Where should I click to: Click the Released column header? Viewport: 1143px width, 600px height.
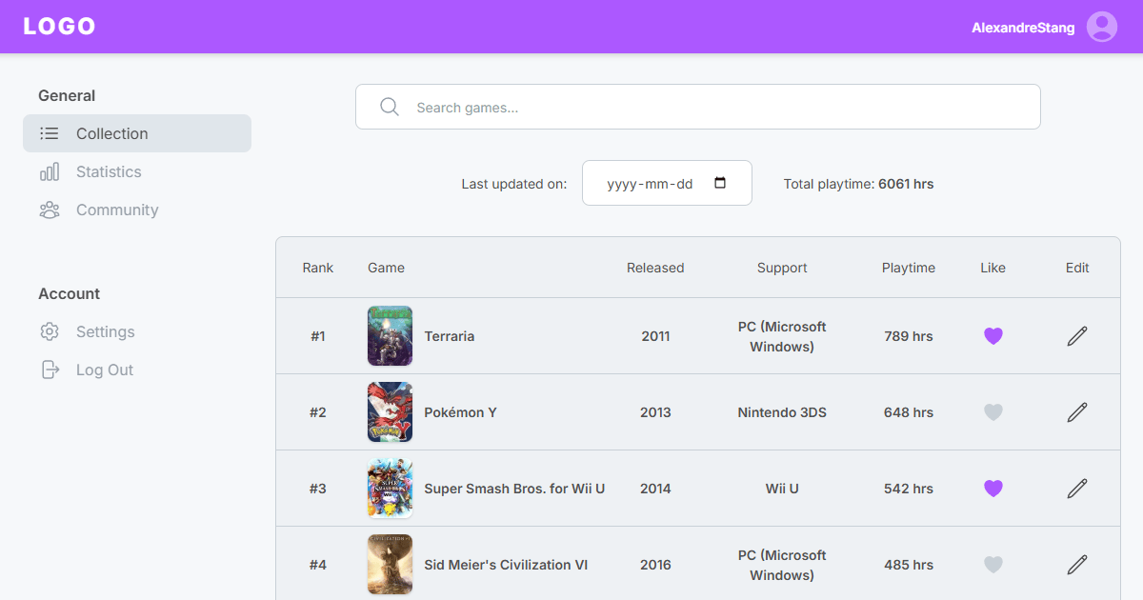[655, 268]
